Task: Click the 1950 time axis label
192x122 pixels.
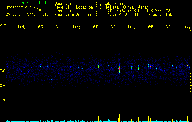Action: (187, 26)
